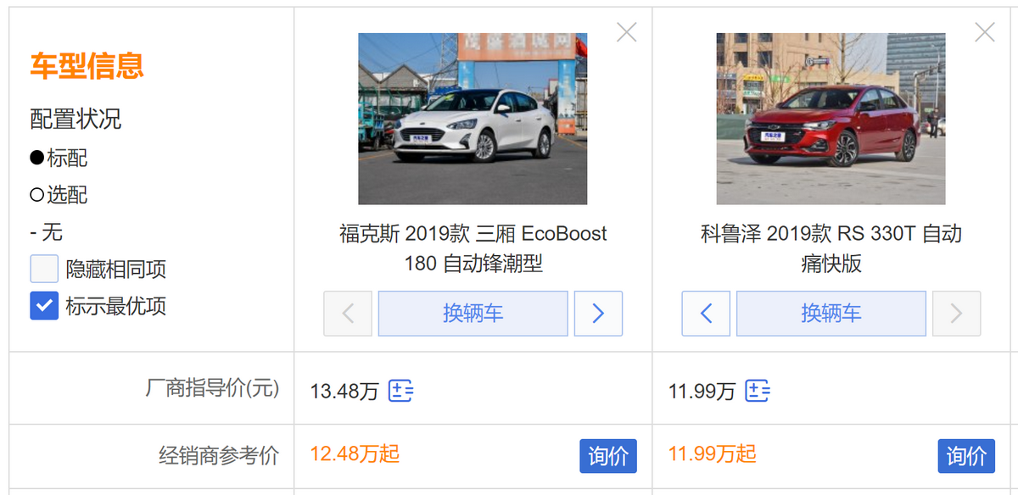Enable the 隐藏相同项 checkbox

[x=44, y=269]
